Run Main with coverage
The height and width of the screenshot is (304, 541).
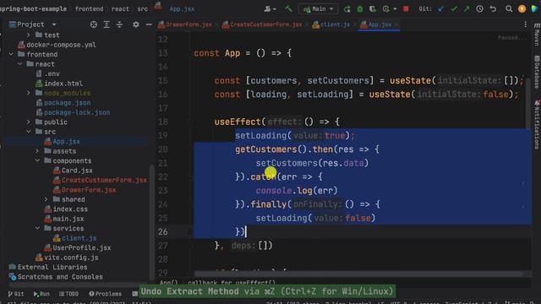[373, 9]
